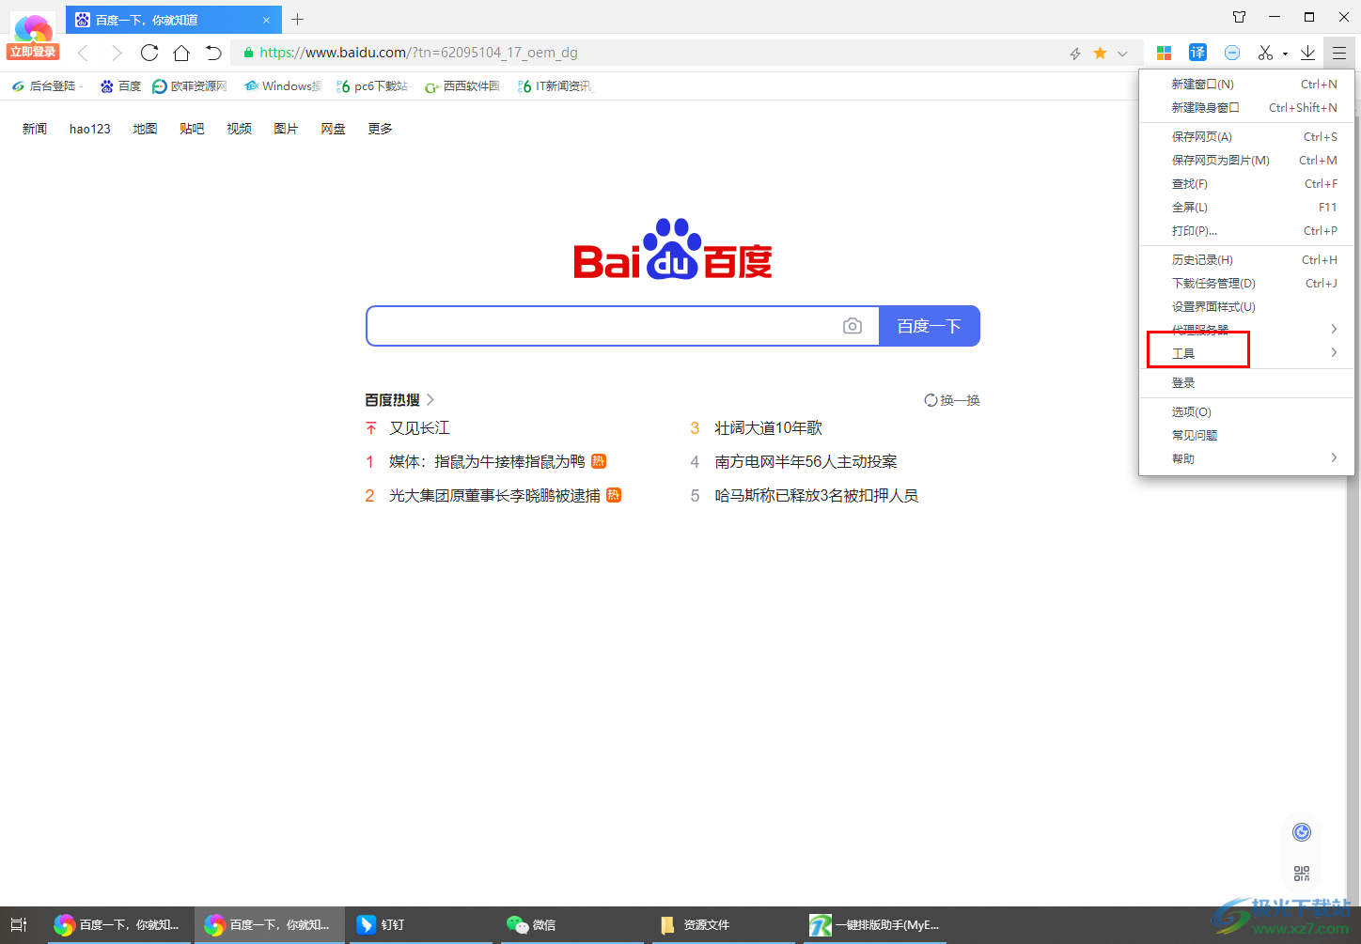The width and height of the screenshot is (1361, 944).
Task: Open the colorful app grid icon
Action: 1164,54
